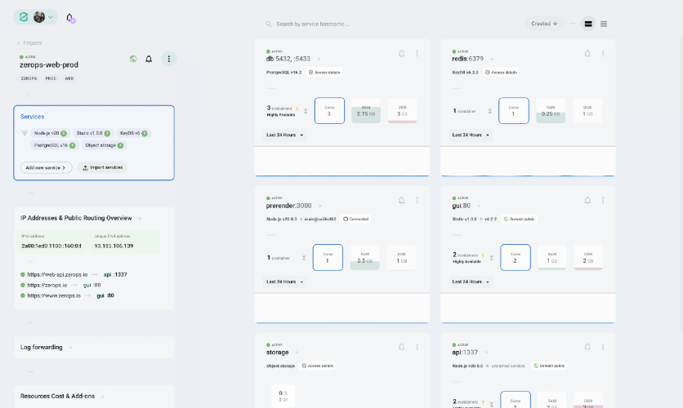Open three-dot menu on redis service card
The height and width of the screenshot is (408, 683).
click(603, 54)
